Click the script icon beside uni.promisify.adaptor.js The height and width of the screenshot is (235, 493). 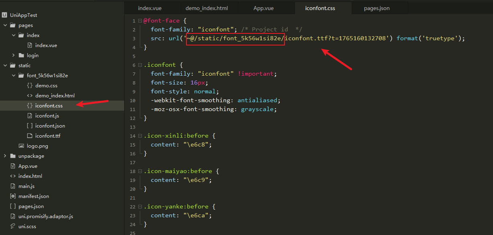pos(13,216)
